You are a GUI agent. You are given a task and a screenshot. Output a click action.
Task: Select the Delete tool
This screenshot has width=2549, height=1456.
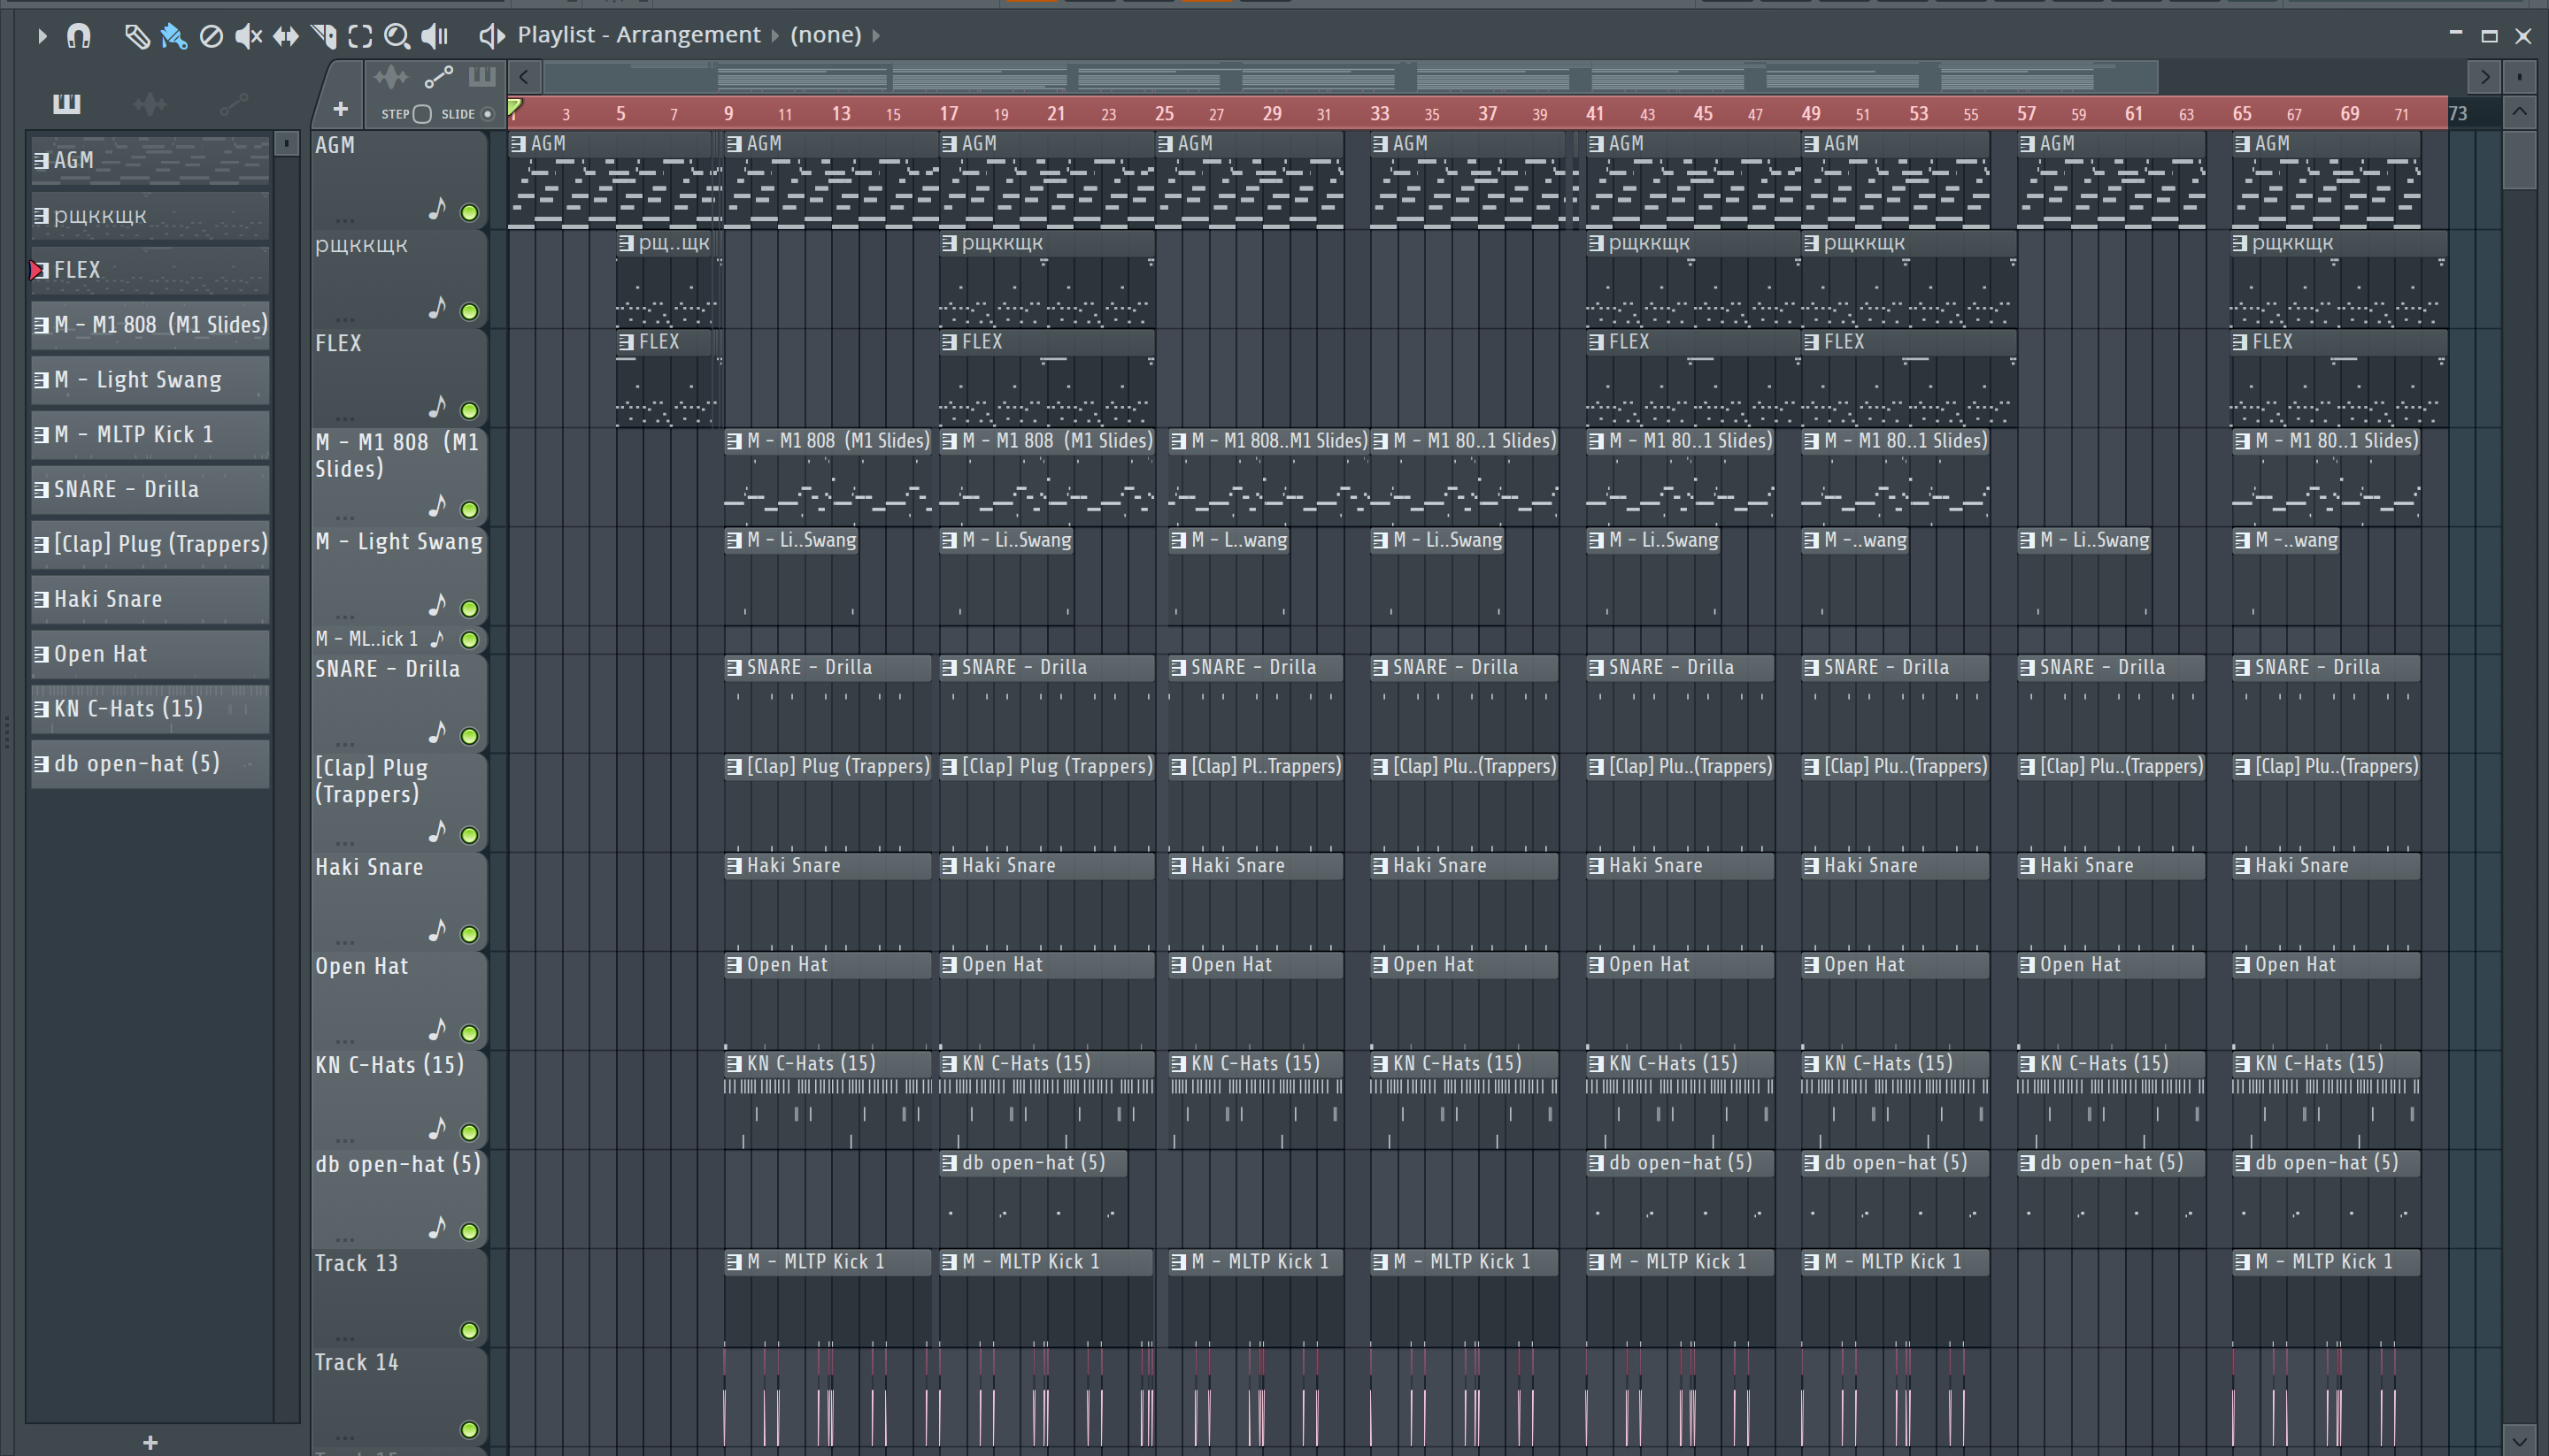point(211,36)
